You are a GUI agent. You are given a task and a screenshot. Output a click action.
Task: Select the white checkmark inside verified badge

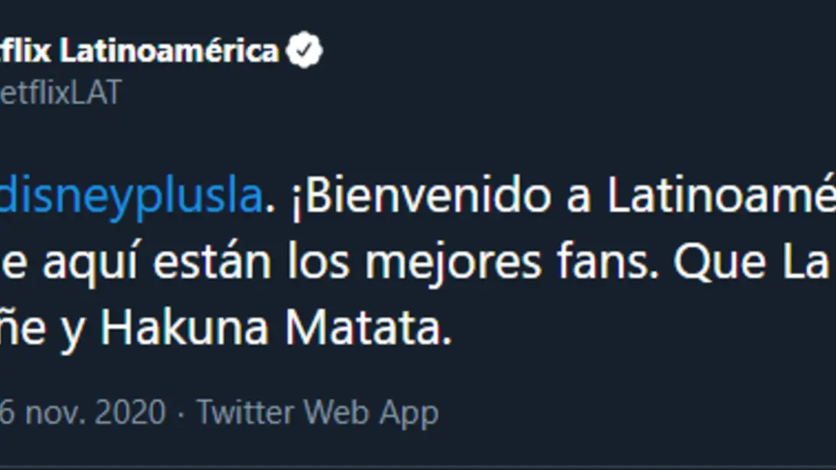click(x=304, y=50)
